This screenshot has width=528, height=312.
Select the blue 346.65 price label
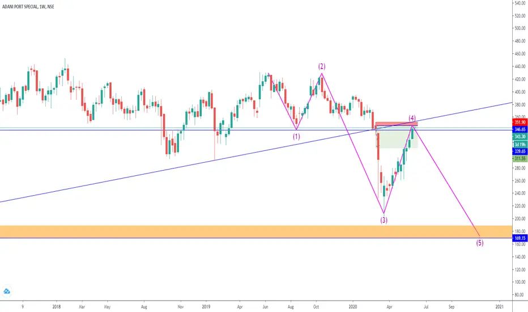[x=520, y=129]
